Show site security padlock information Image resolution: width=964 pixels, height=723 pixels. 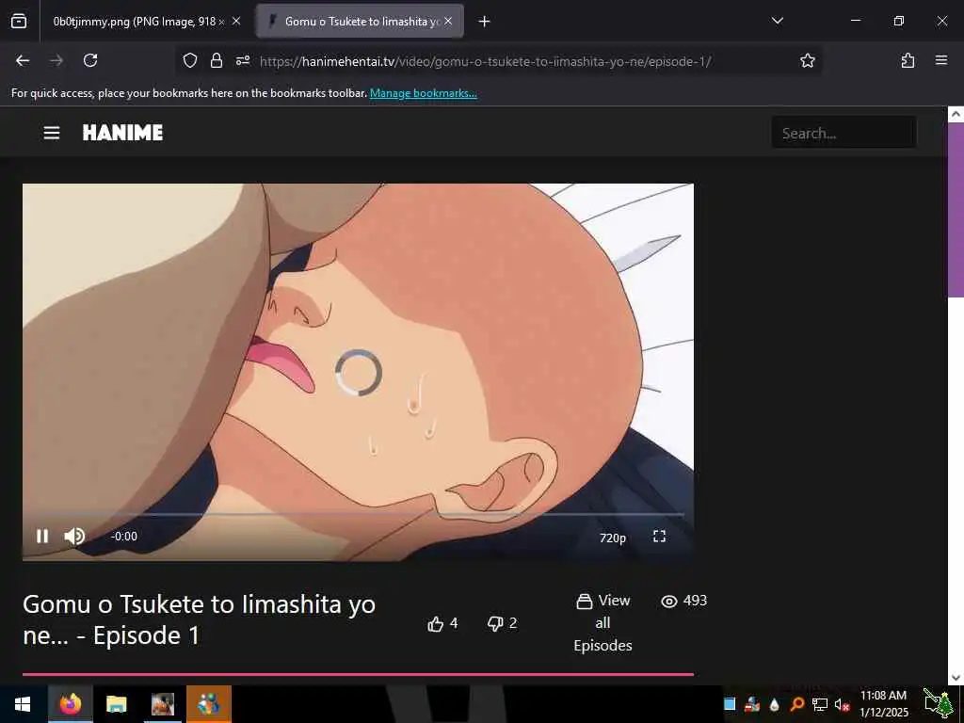point(217,60)
